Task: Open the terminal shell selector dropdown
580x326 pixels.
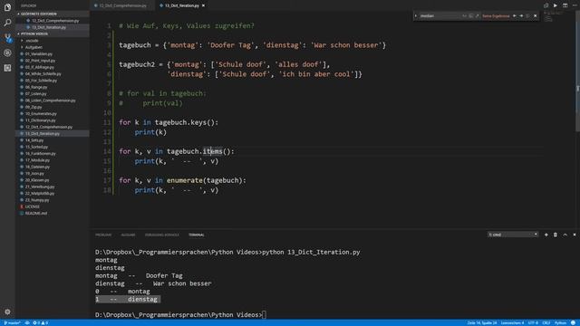Action: click(x=513, y=235)
